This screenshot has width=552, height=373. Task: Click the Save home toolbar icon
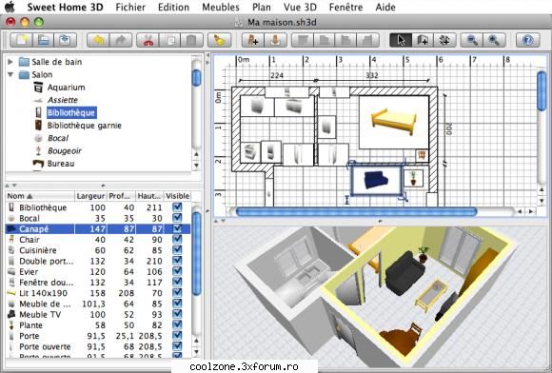(x=65, y=41)
